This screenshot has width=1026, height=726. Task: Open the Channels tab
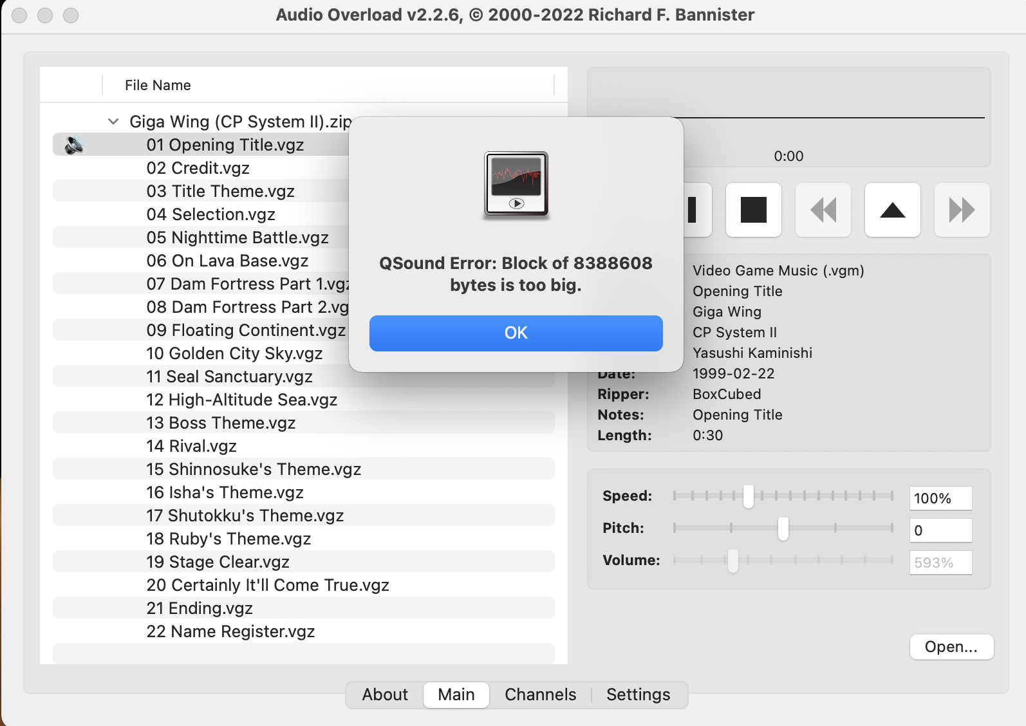(540, 694)
